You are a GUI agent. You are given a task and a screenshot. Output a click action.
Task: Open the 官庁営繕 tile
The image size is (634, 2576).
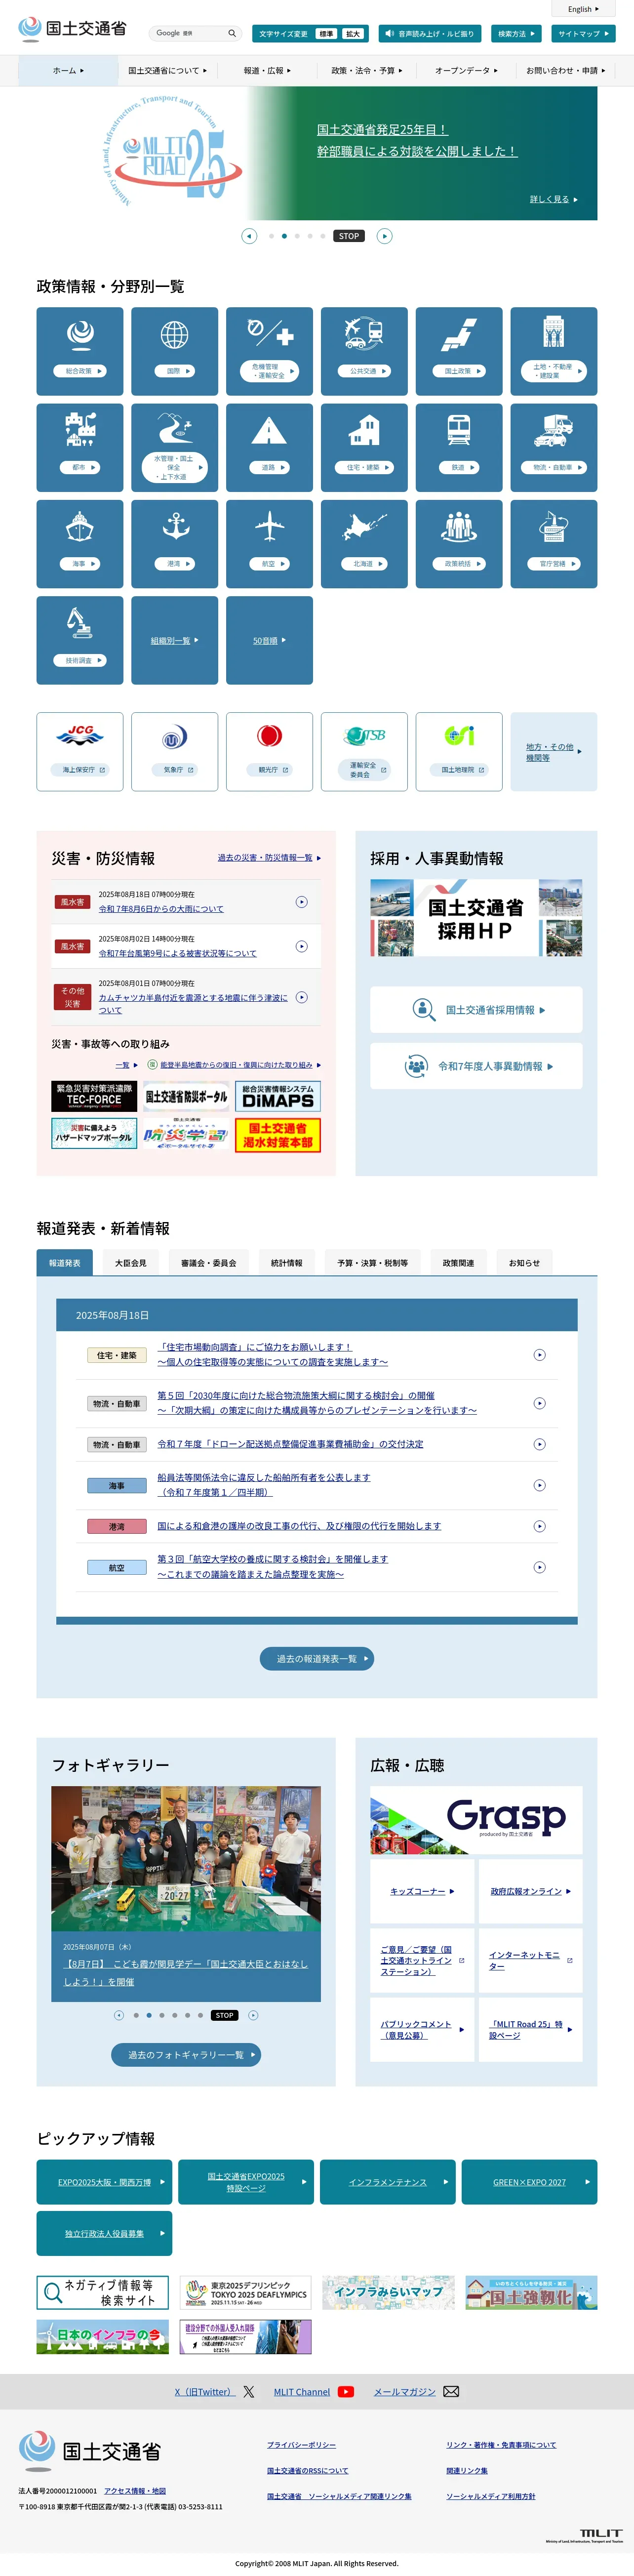point(554,544)
